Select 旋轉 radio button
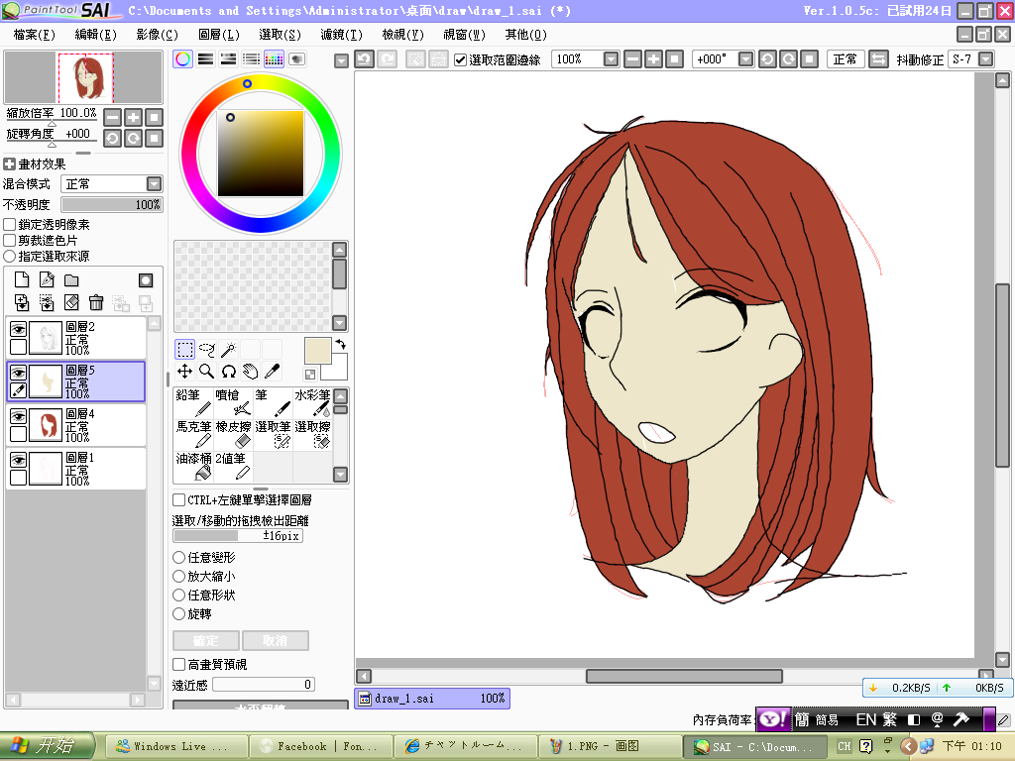The width and height of the screenshot is (1015, 761). click(179, 613)
